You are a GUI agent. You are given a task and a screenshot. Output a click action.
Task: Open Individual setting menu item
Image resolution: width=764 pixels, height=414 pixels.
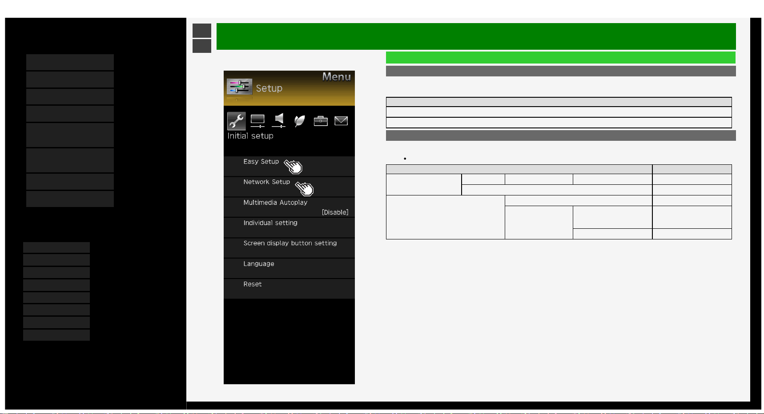[x=289, y=227]
